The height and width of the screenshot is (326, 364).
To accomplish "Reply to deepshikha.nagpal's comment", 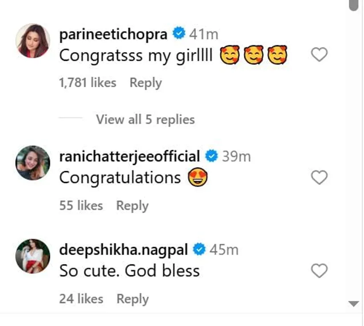I will coord(133,299).
